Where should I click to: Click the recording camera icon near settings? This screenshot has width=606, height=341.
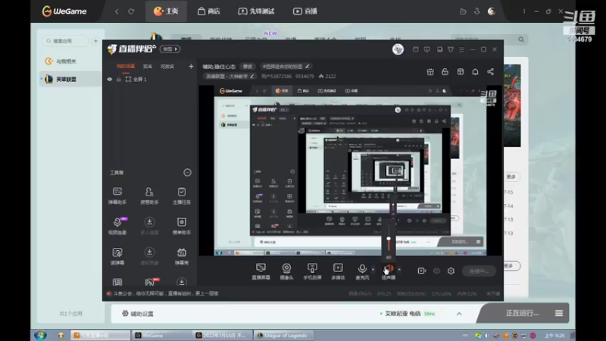[422, 271]
